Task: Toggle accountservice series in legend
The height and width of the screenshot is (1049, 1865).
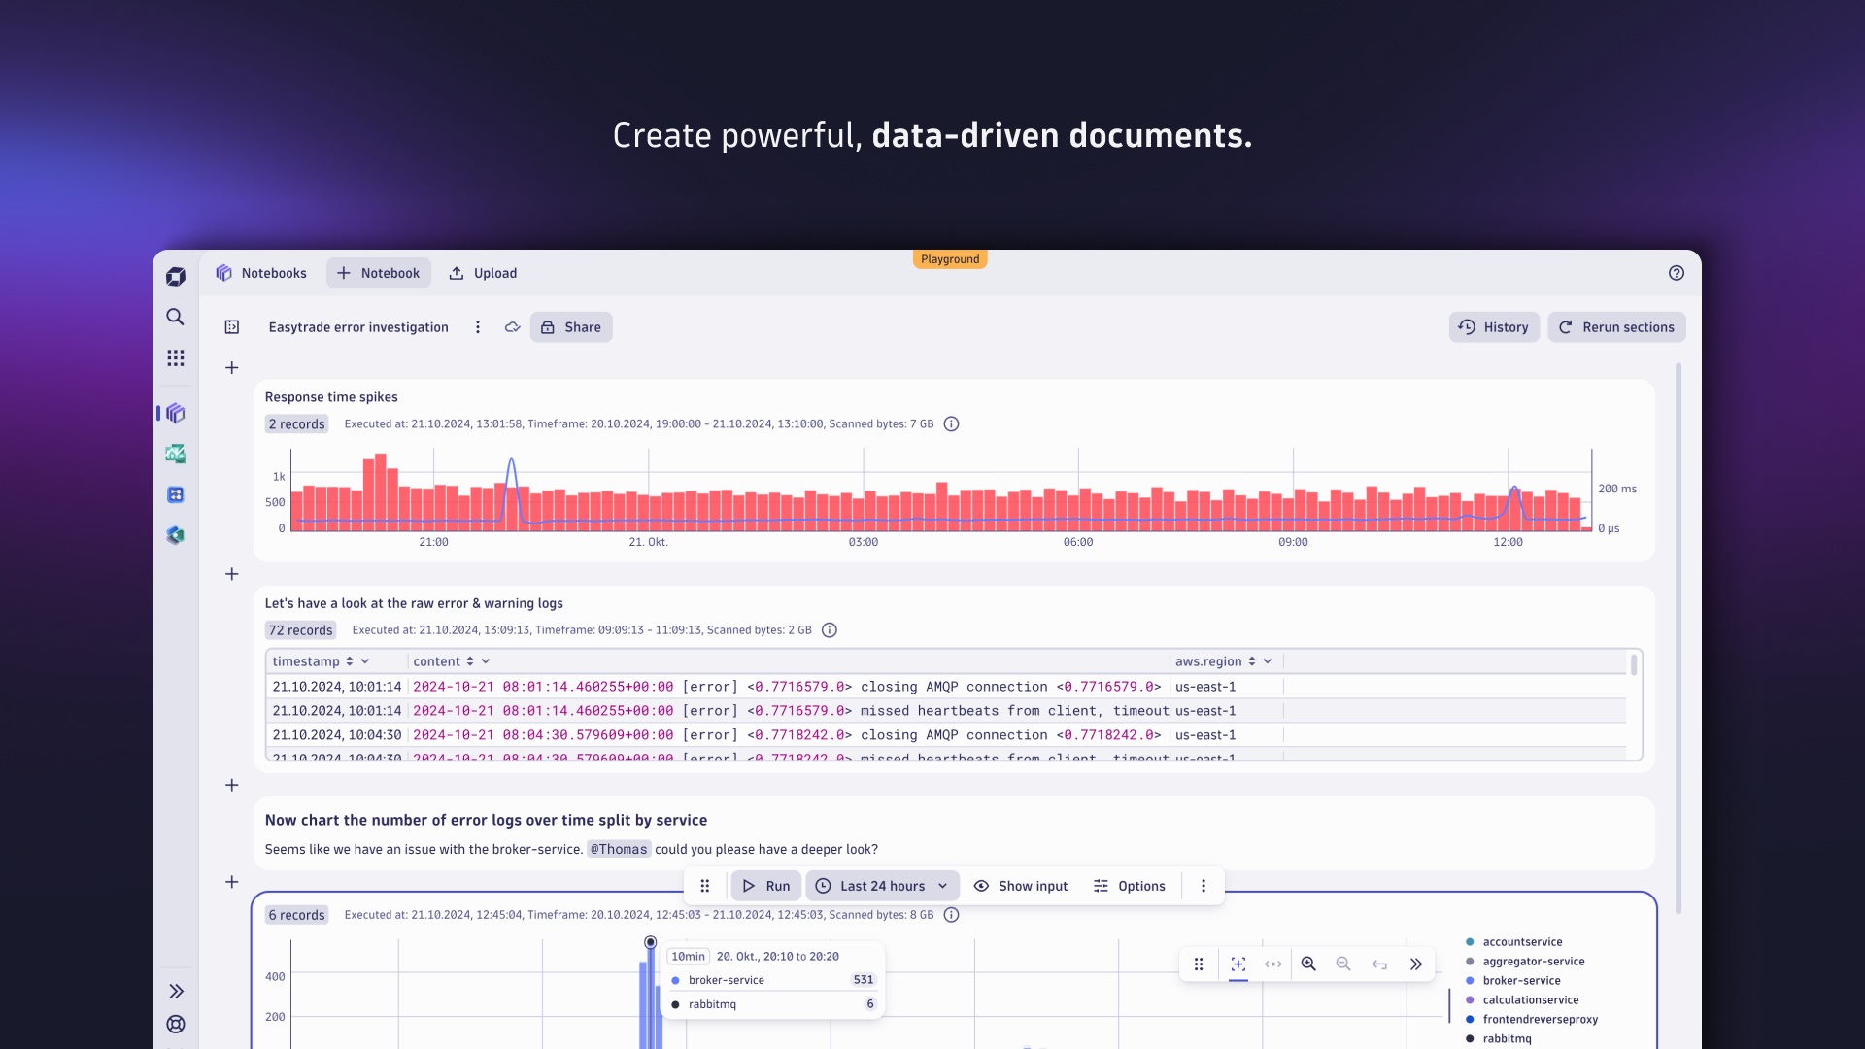Action: tap(1514, 942)
